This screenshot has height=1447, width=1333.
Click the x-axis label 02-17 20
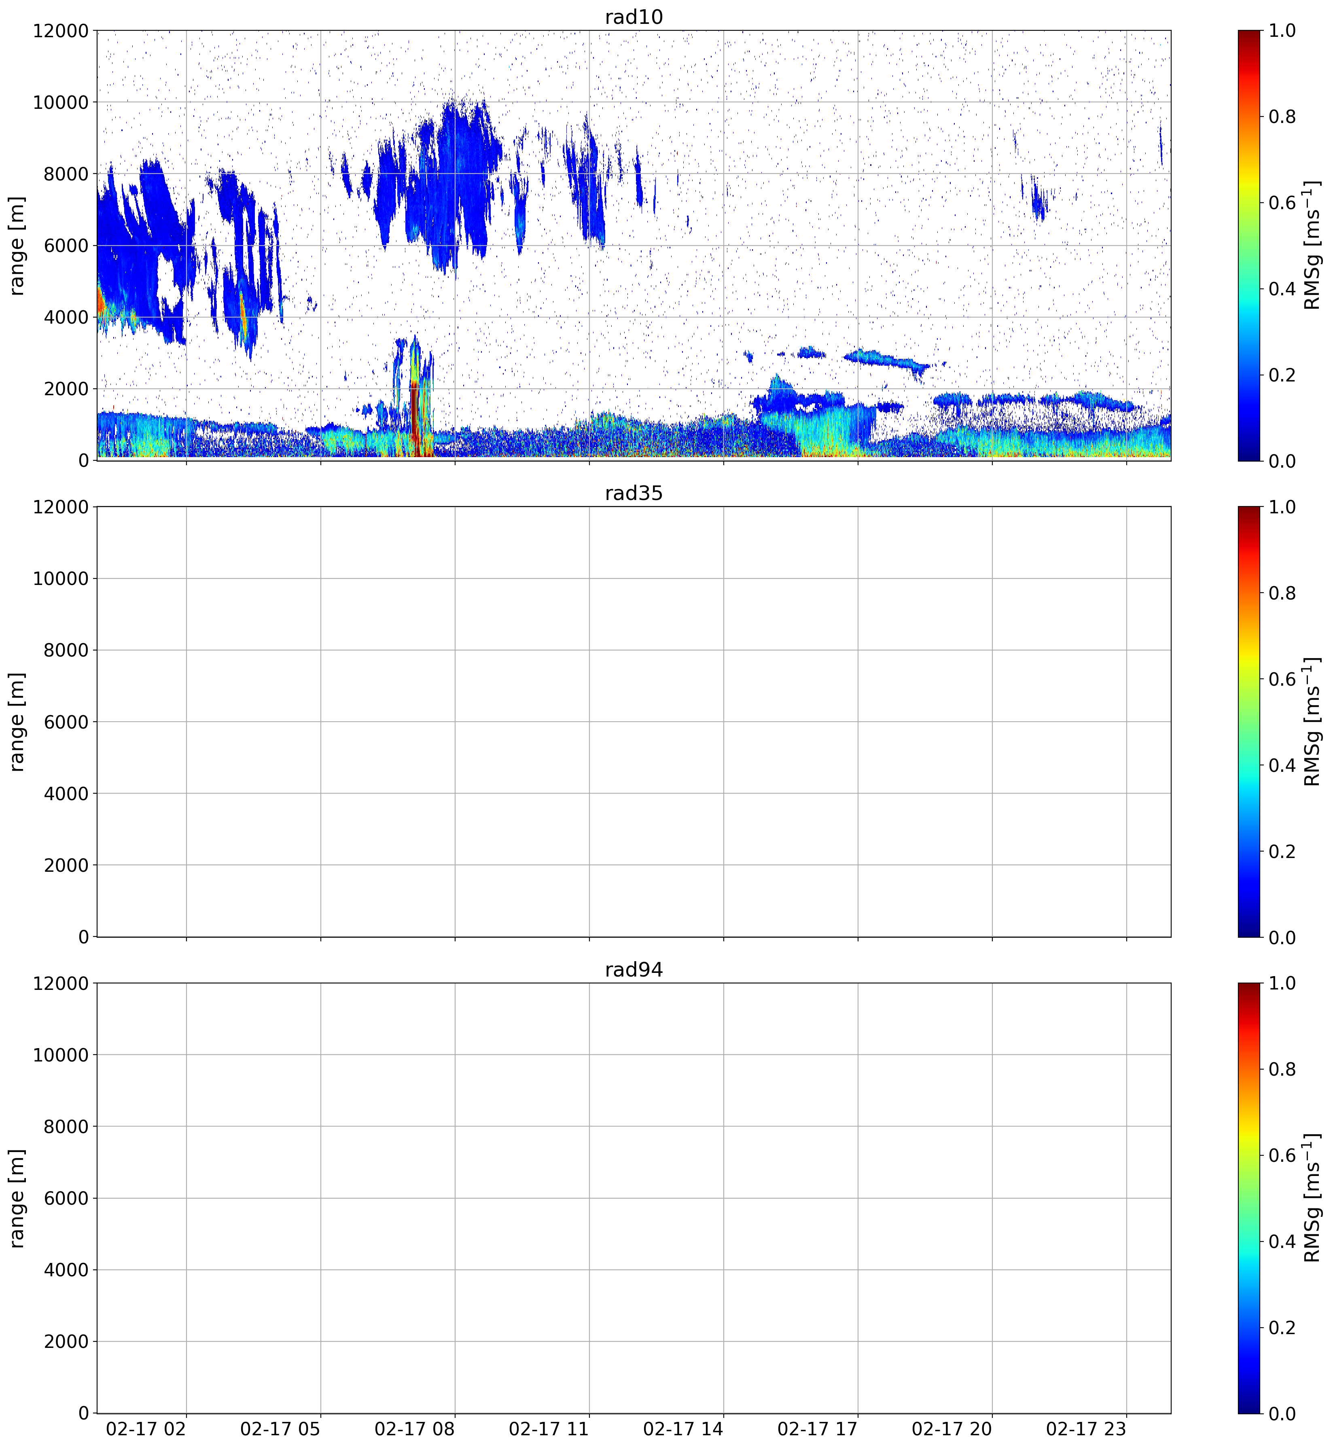pos(952,1429)
